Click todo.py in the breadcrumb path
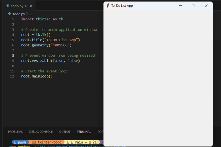Viewport: 221px width, 147px height. (x=19, y=14)
